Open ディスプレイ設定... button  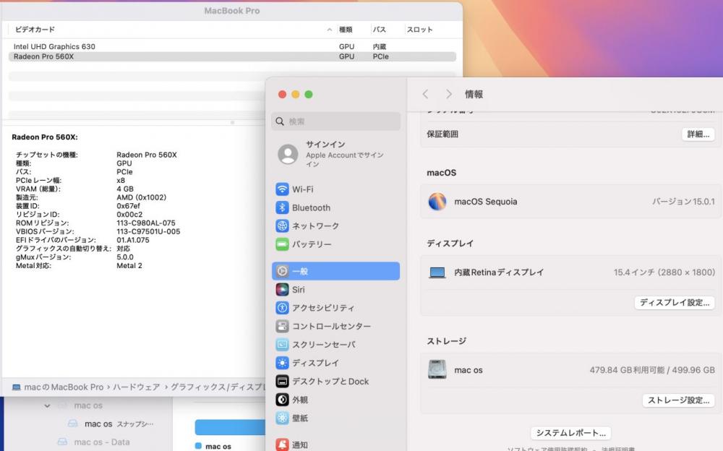(675, 303)
